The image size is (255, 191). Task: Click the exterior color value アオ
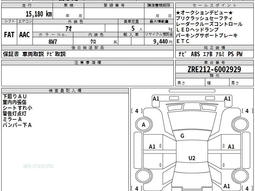coord(69,28)
